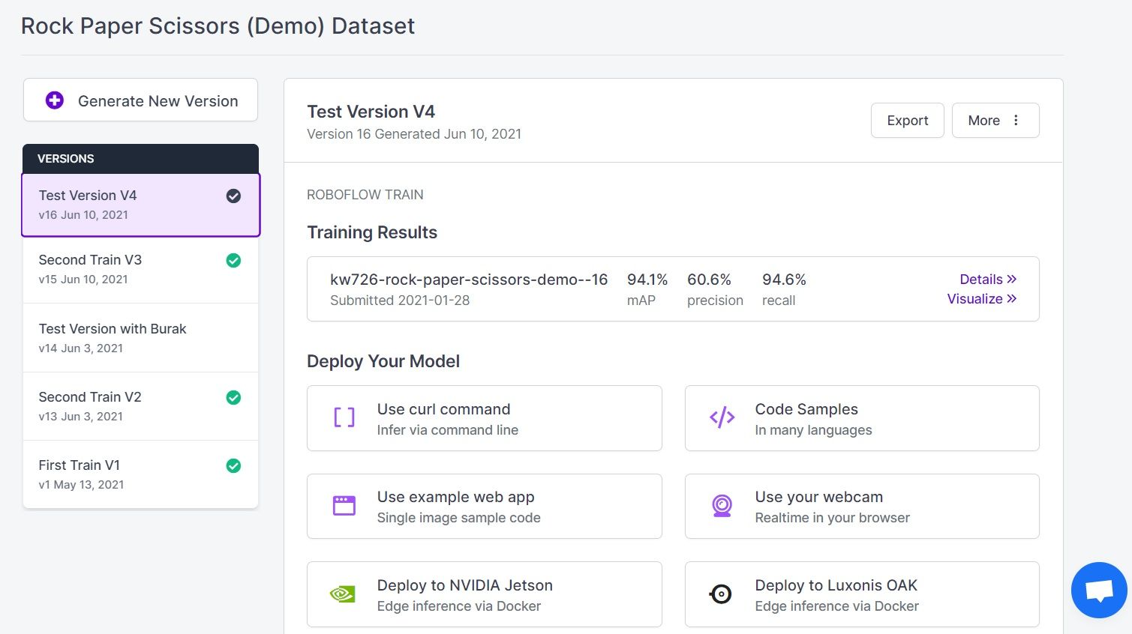Click the Luxonis OAK logo icon
This screenshot has height=634, width=1132.
click(720, 594)
